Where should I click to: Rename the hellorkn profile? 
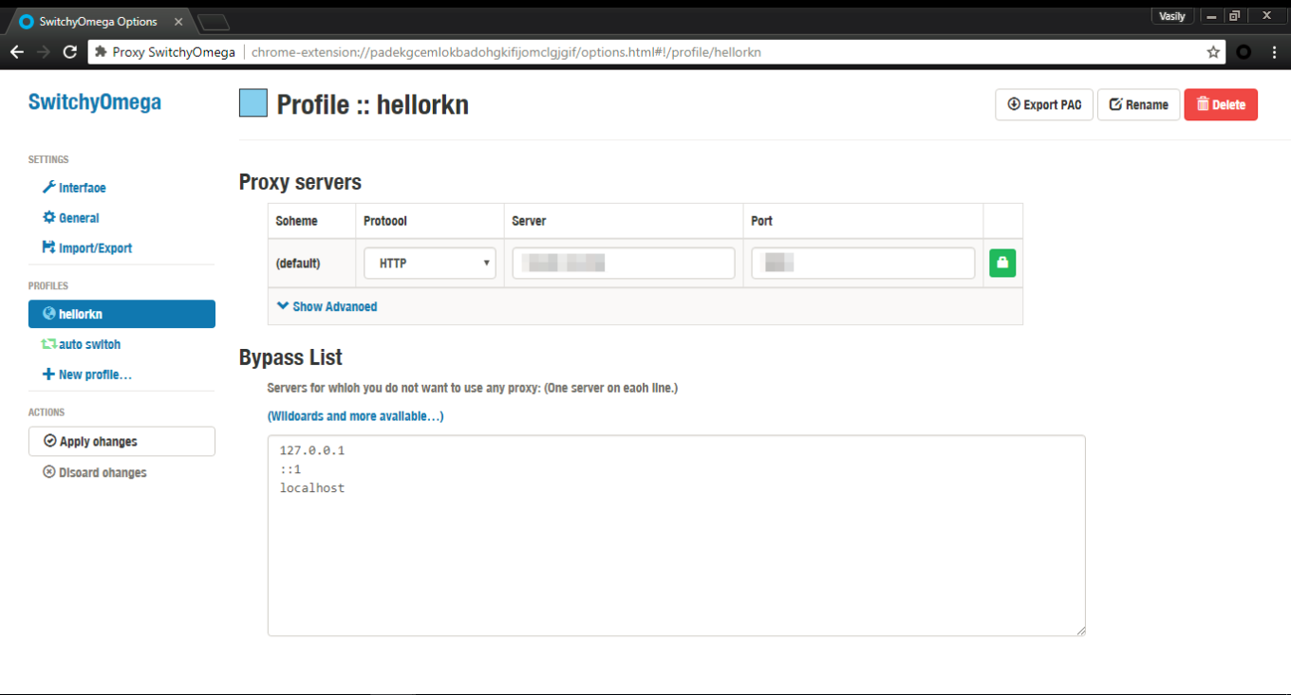click(x=1138, y=104)
